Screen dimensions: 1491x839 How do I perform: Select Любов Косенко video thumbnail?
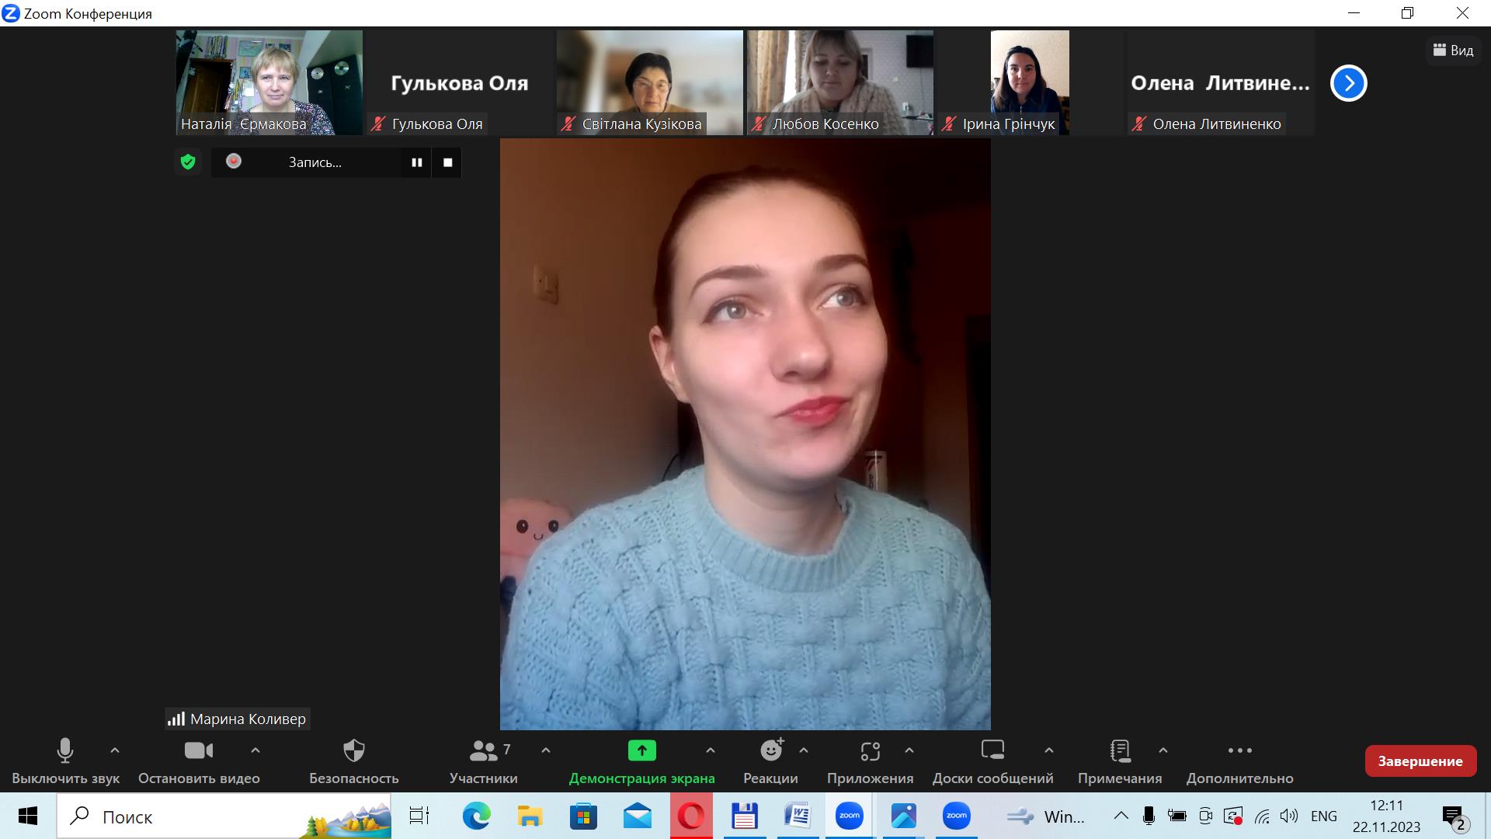tap(840, 82)
